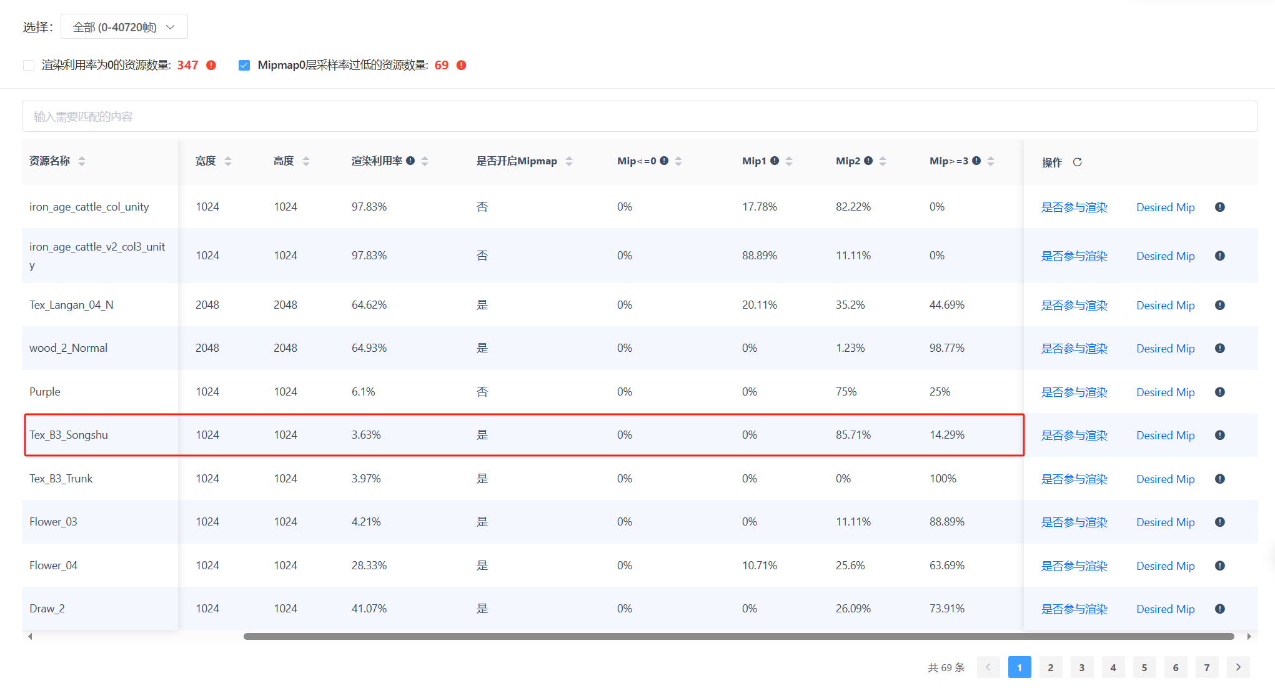
Task: Sort by 是否开启Mipmap column
Action: point(569,161)
